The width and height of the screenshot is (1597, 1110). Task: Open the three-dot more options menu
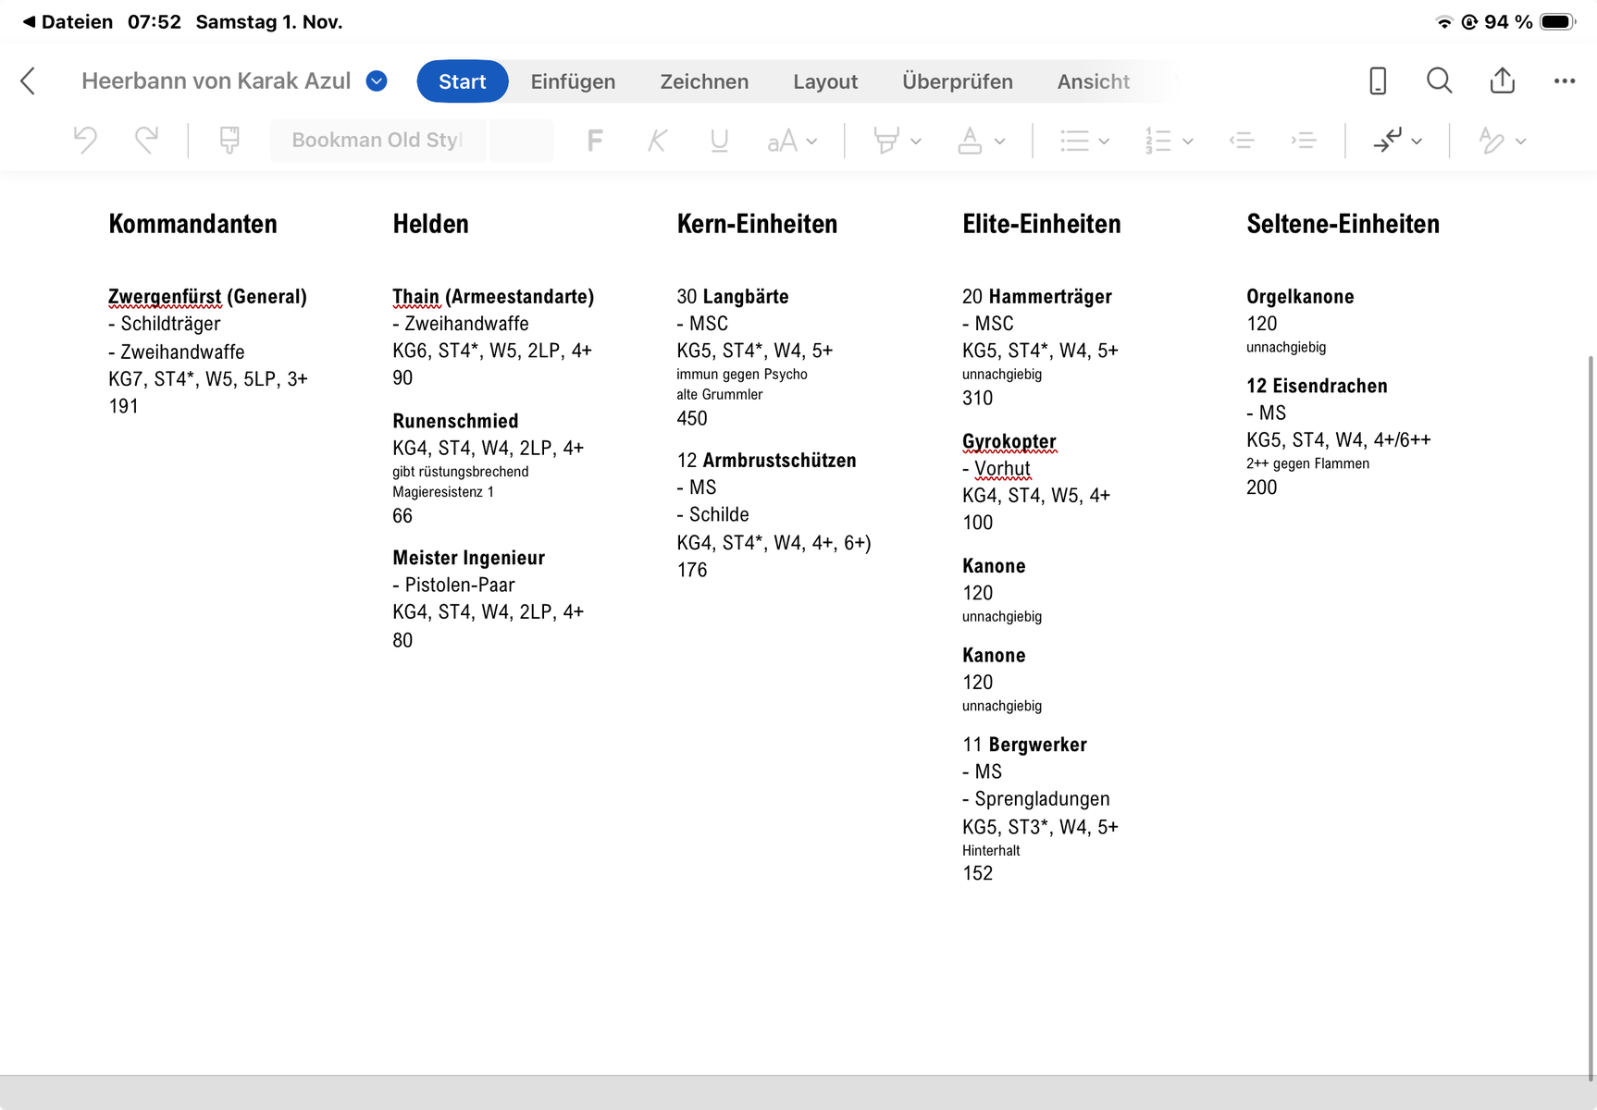pyautogui.click(x=1564, y=81)
